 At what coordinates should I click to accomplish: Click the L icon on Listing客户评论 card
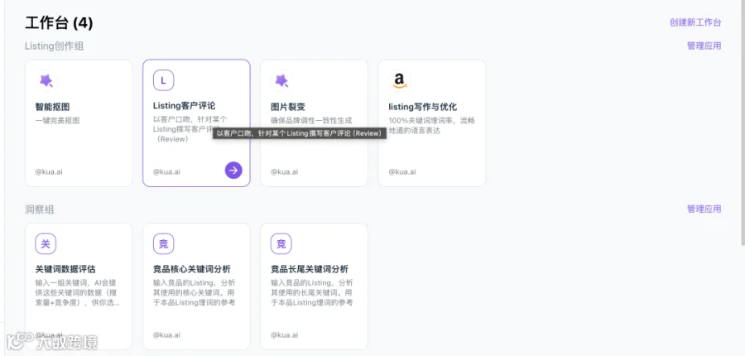pos(163,80)
